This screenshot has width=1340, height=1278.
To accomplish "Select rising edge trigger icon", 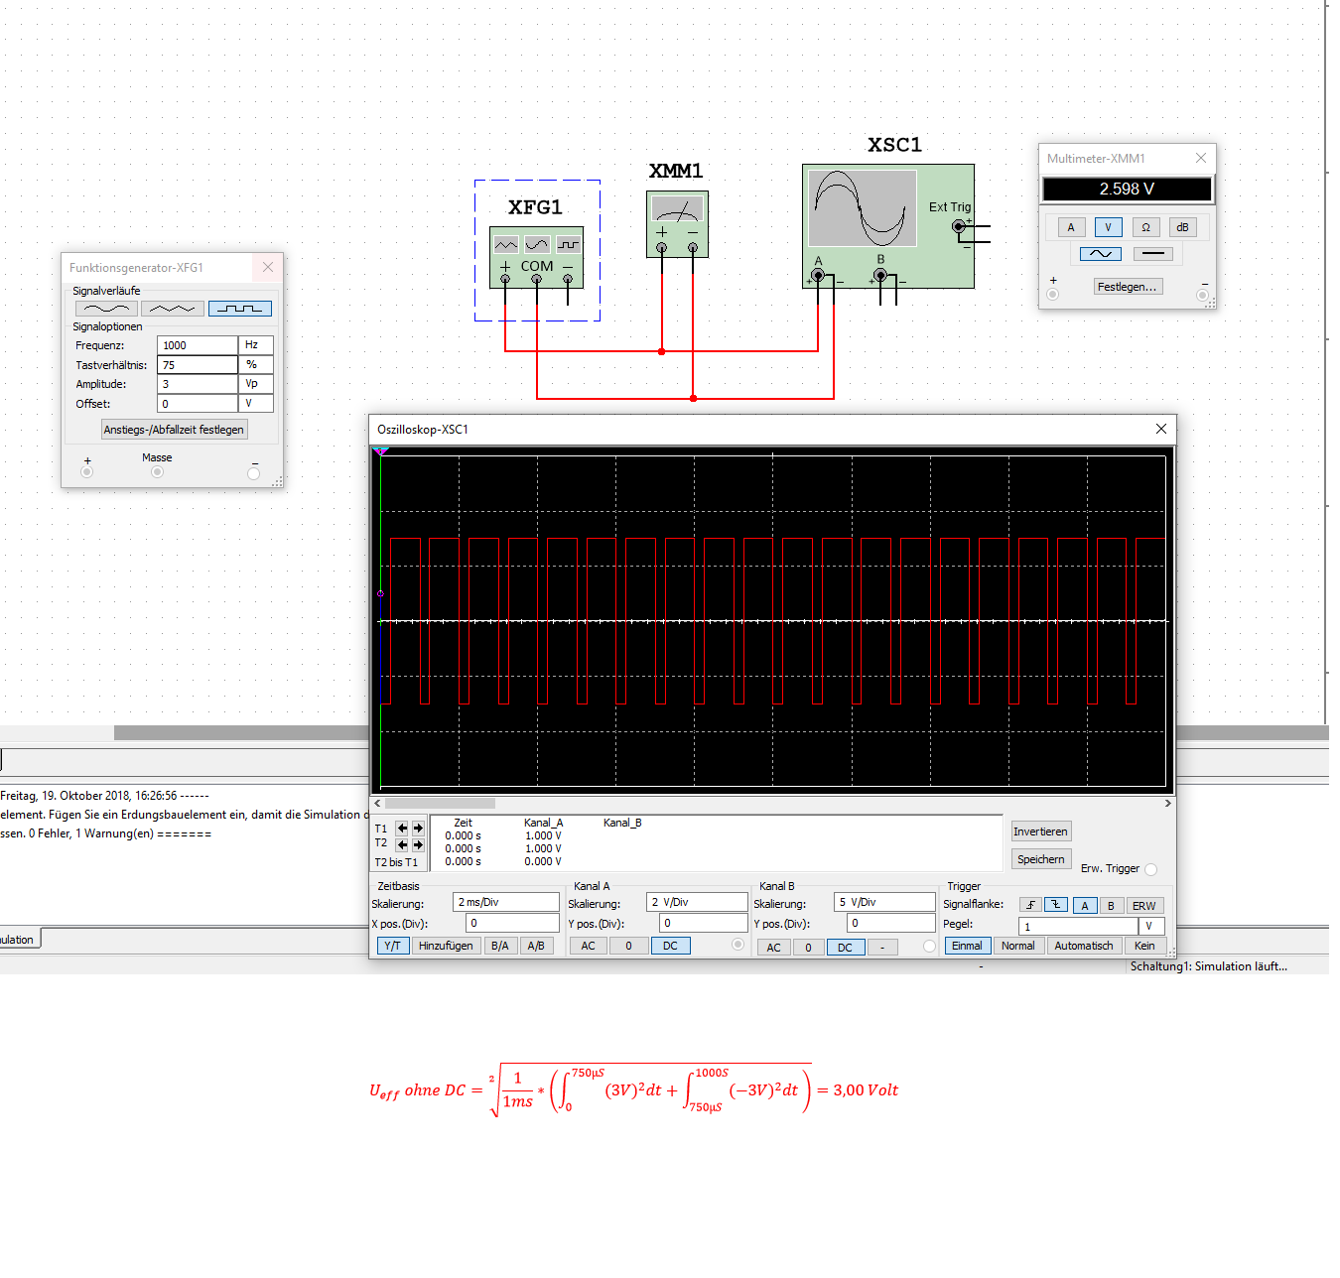I will tap(1030, 905).
